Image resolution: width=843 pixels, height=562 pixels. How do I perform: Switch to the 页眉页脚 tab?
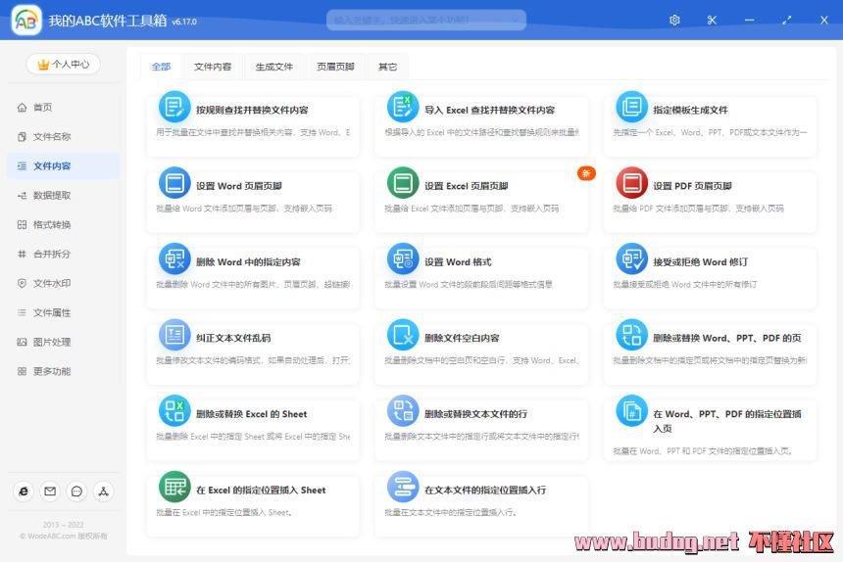335,67
